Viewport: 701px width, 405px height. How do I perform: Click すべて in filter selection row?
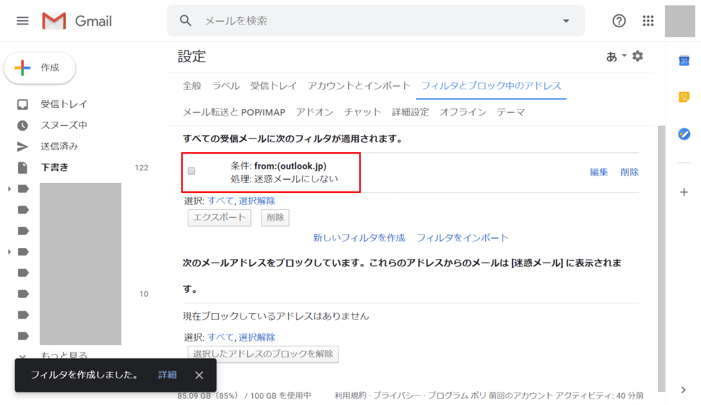click(x=220, y=201)
